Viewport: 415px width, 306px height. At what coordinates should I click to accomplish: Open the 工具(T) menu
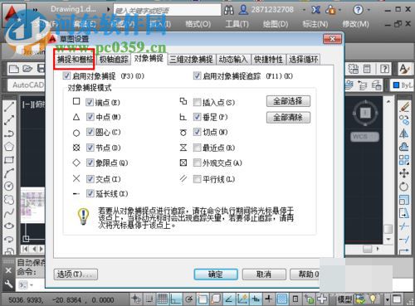tap(237, 24)
